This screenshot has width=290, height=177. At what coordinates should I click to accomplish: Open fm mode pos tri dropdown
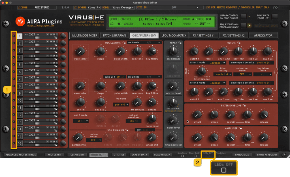121,105
